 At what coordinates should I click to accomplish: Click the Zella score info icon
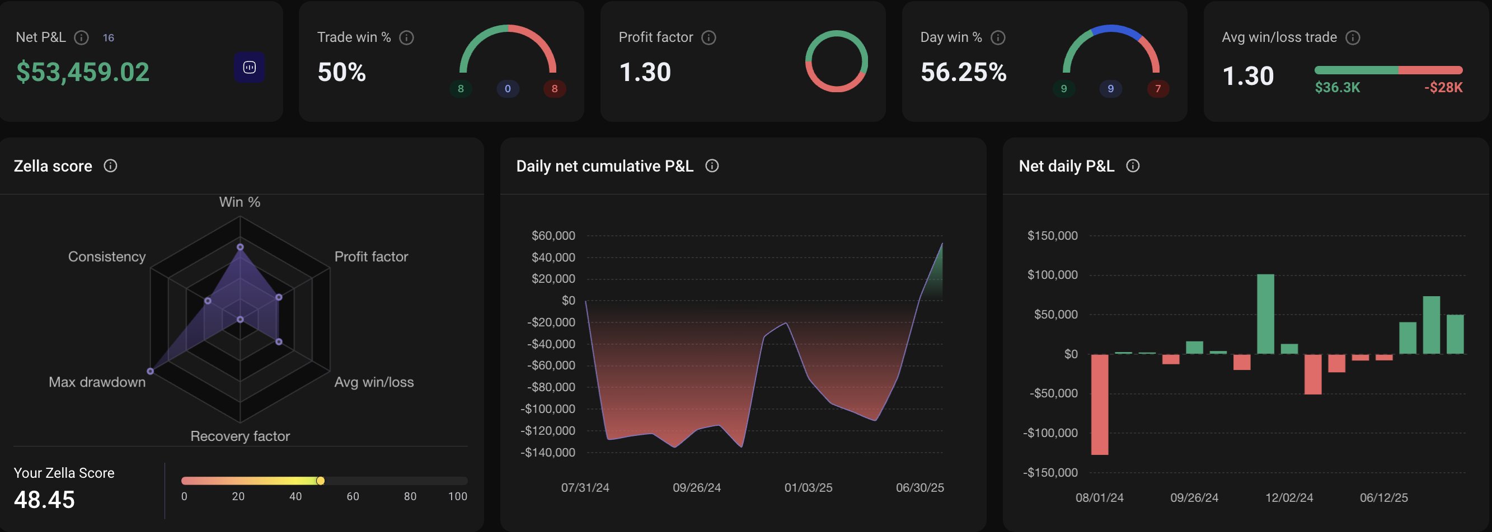pos(110,166)
